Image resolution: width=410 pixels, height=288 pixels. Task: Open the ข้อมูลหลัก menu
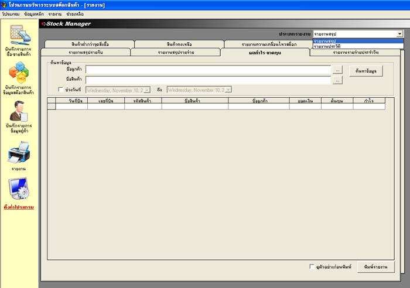click(x=34, y=13)
